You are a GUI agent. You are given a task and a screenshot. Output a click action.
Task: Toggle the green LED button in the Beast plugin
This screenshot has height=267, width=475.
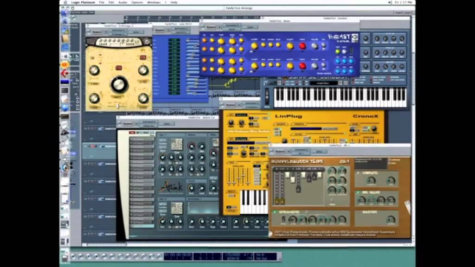coord(338,52)
